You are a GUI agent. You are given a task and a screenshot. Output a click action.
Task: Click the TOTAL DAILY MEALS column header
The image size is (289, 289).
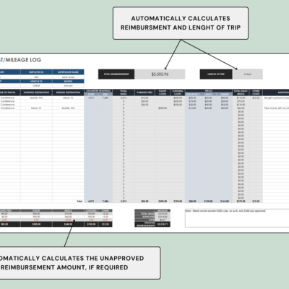[241, 92]
